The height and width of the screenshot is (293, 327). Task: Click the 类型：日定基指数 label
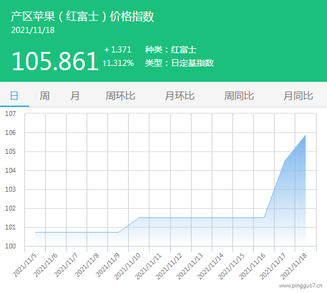coord(179,63)
